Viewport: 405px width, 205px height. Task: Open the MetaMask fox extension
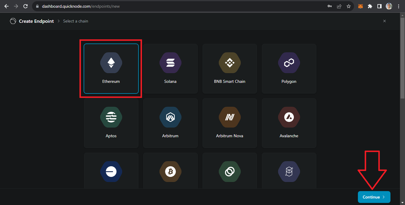tap(361, 6)
